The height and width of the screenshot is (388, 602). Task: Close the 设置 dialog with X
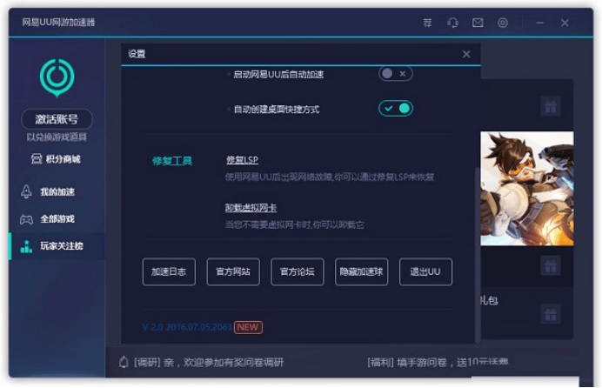coord(466,54)
